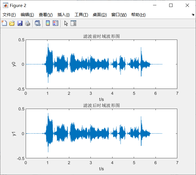Toggle the Insert Legend button
This screenshot has height=175, width=196.
[x=56, y=23]
